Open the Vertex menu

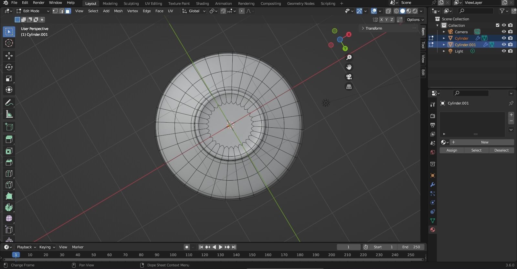click(132, 11)
